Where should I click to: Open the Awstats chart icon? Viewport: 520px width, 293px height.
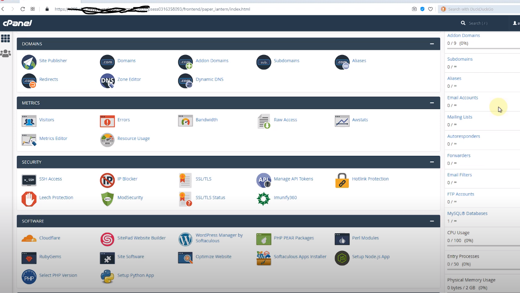(342, 121)
